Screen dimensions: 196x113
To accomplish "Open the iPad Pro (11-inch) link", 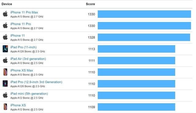I will click(x=24, y=47).
